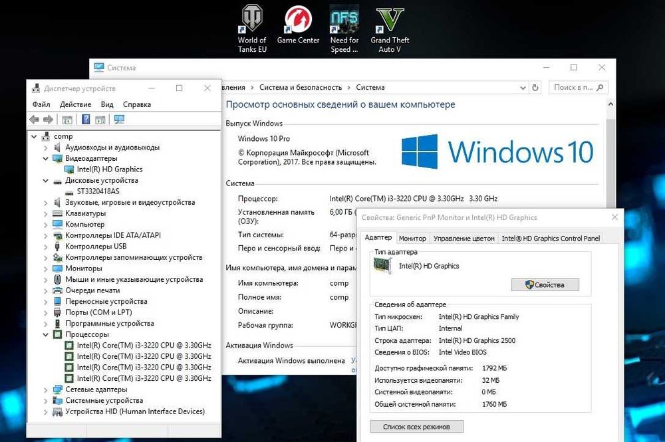Expand Контроллеры запоминающих устройств node
The width and height of the screenshot is (665, 442).
tap(45, 258)
